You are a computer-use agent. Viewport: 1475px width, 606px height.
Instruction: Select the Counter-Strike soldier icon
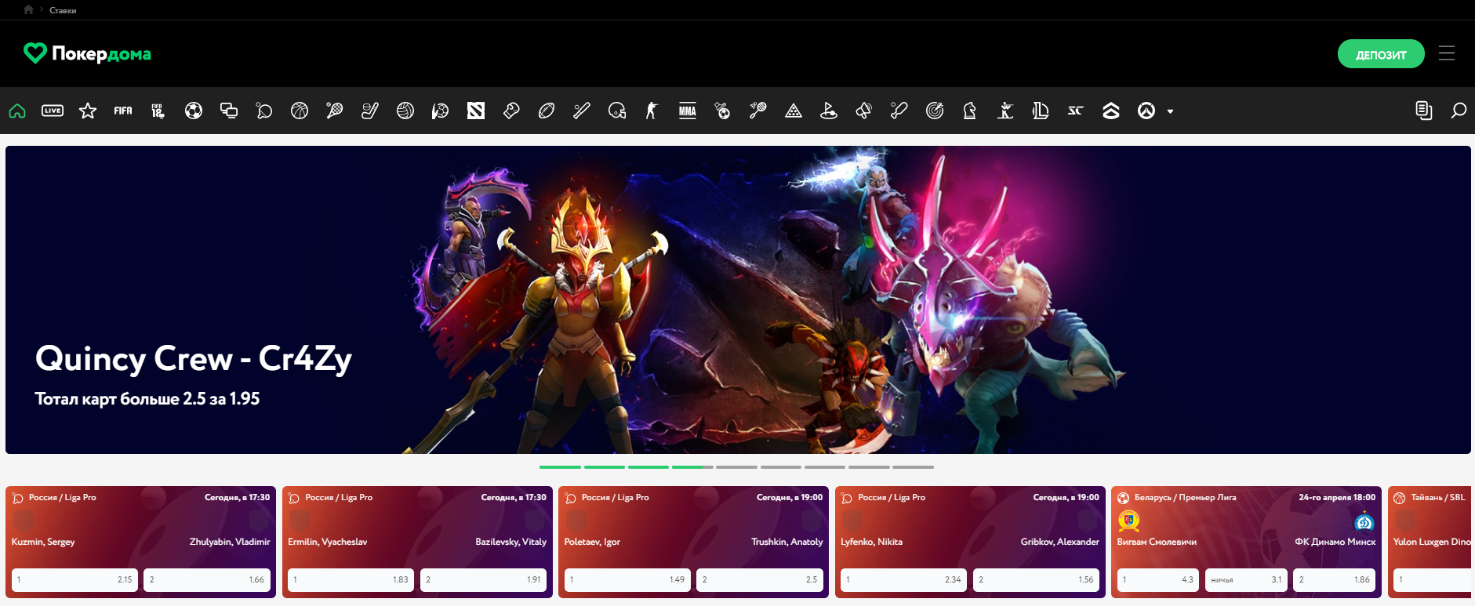pyautogui.click(x=652, y=111)
